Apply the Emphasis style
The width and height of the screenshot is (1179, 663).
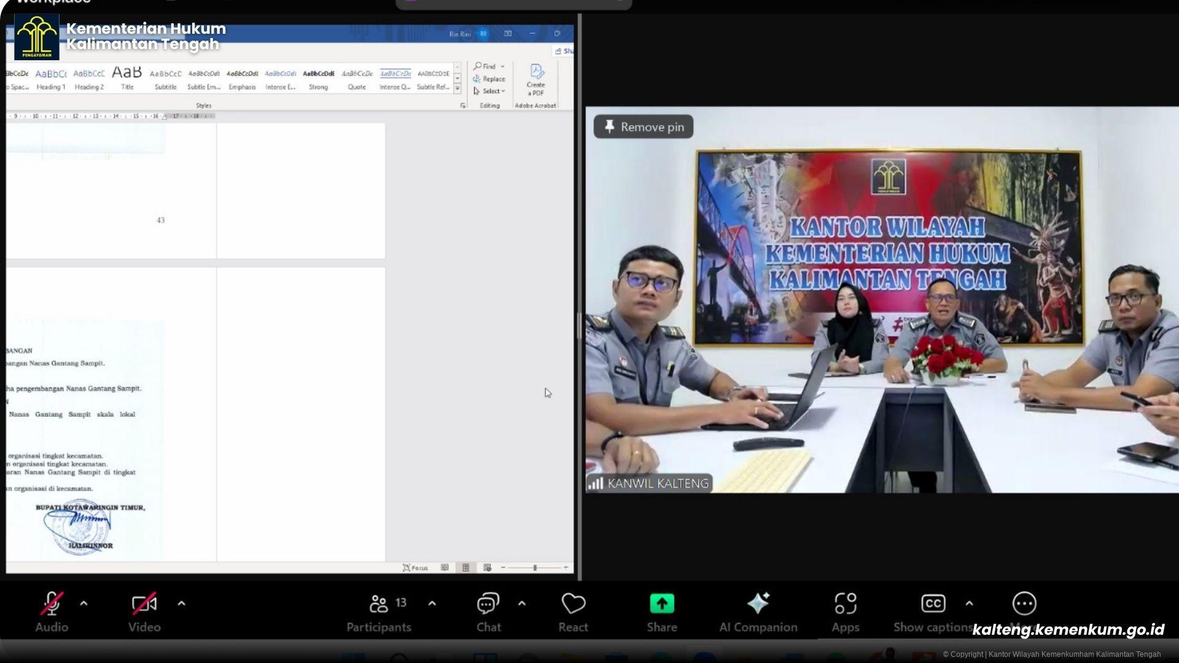click(242, 79)
